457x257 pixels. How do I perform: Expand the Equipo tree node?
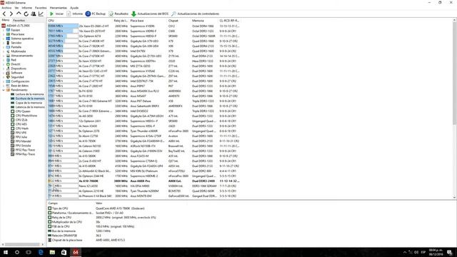click(4, 30)
